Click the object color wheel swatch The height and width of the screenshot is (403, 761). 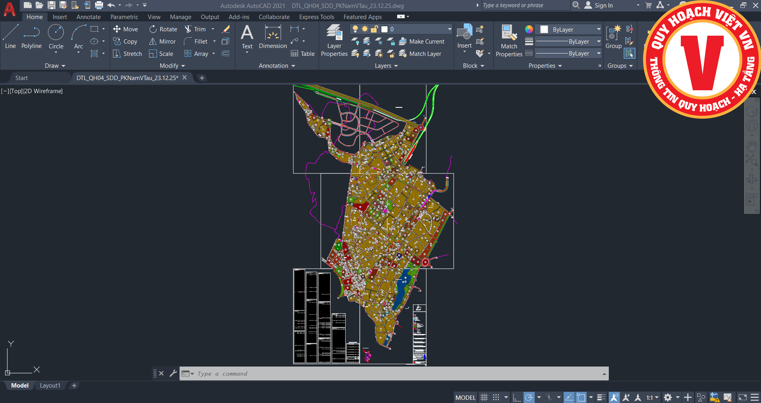[529, 29]
